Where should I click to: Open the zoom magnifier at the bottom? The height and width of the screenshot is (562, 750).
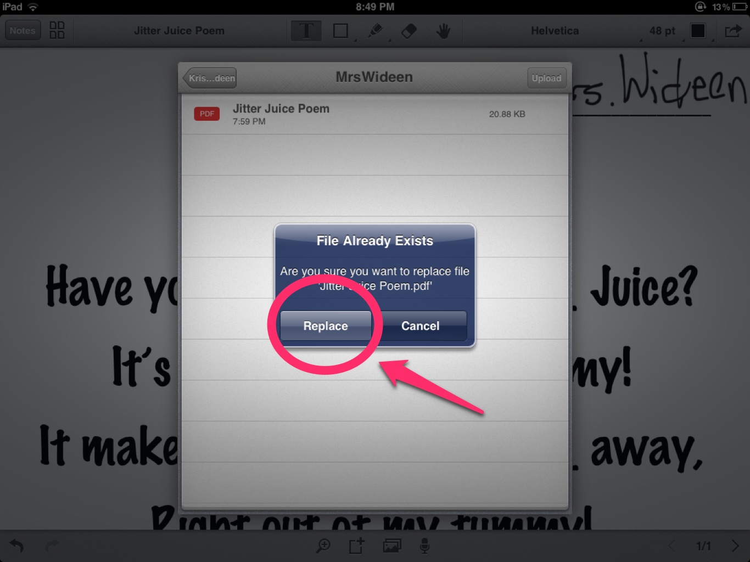[323, 546]
